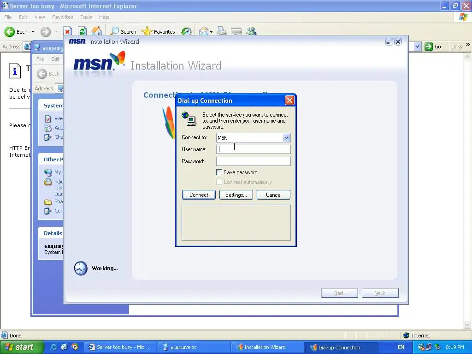Viewport: 472px width, 354px height.
Task: Close the Dial-up Connection dialog
Action: [289, 100]
